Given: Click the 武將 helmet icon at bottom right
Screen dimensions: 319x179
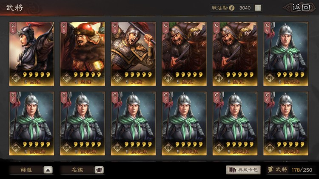Looking at the screenshot, I should [271, 170].
